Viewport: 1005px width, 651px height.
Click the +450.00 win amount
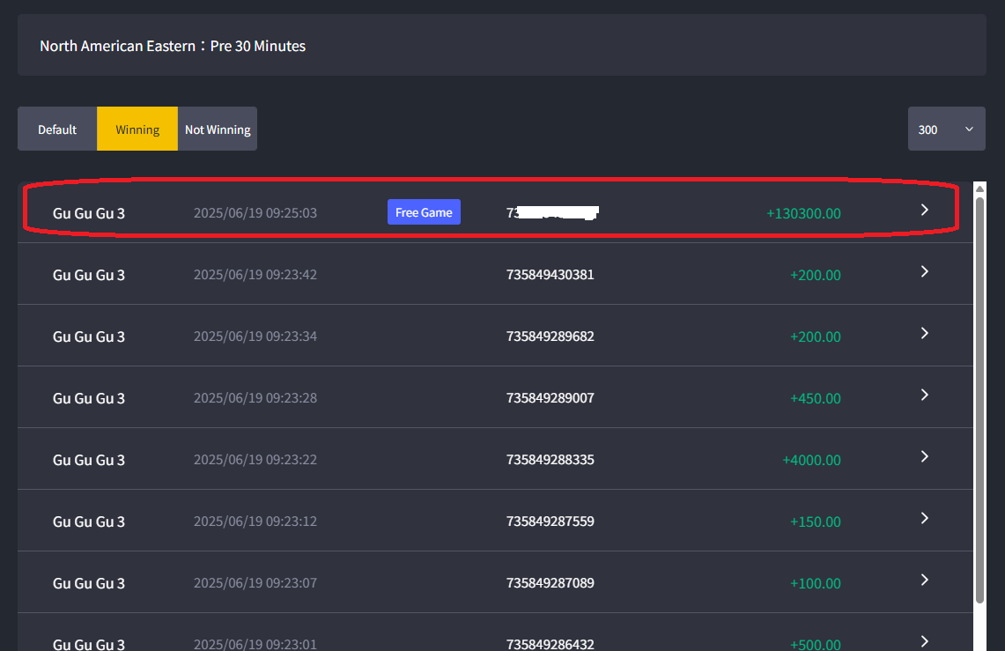coord(816,398)
